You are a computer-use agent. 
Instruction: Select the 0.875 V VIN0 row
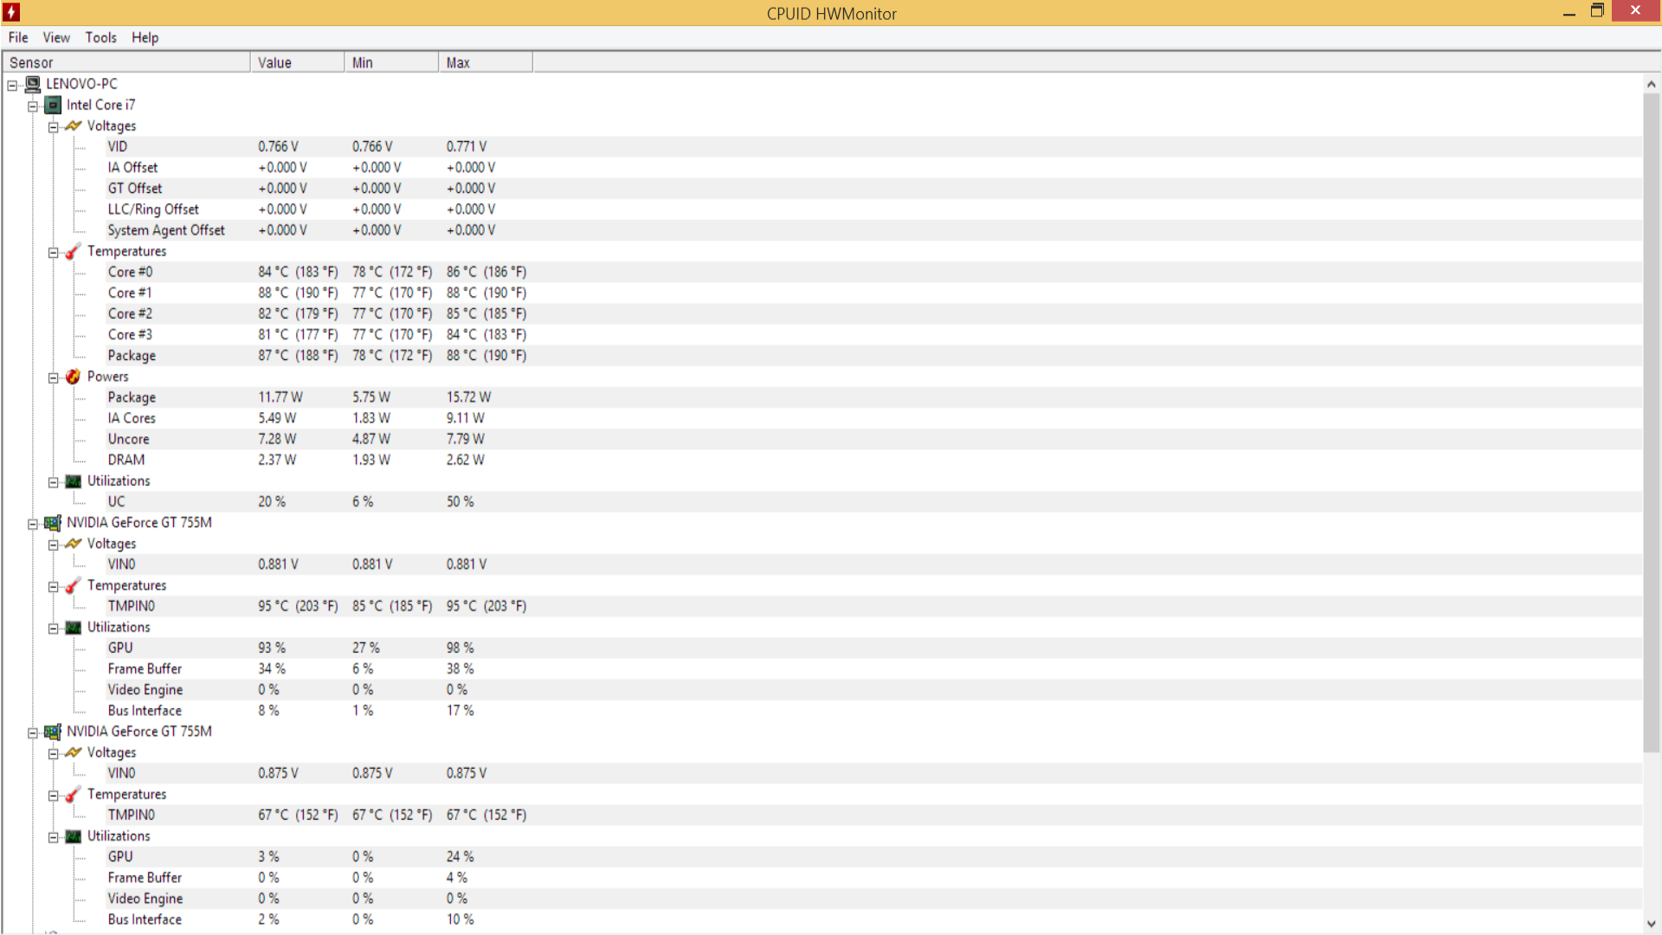873,772
